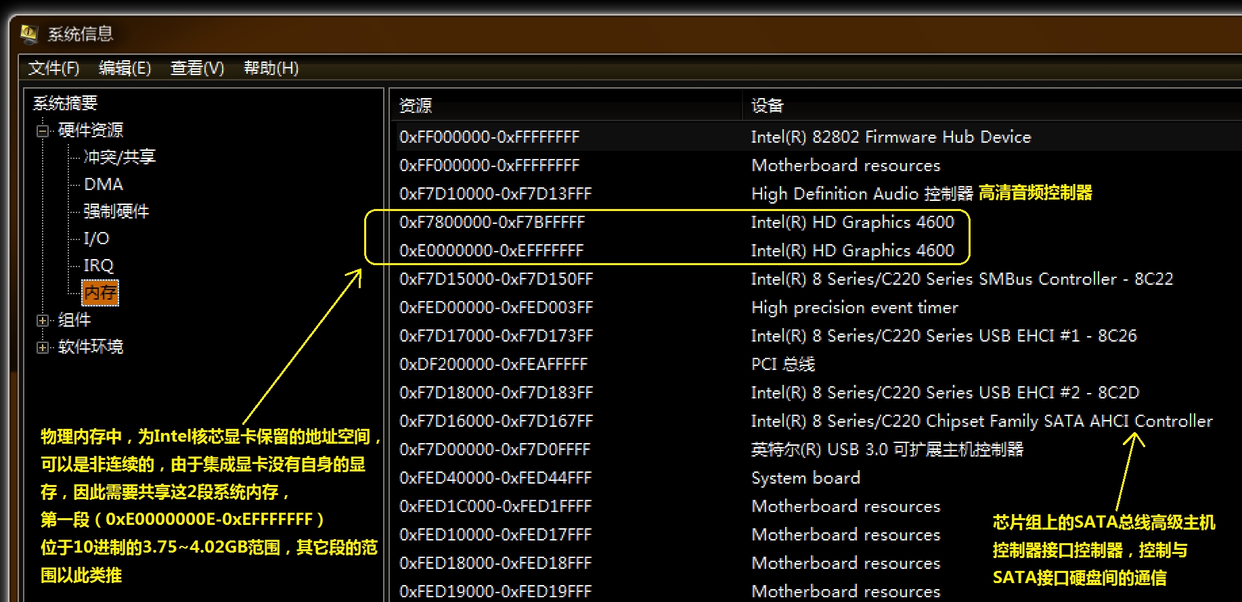Click address 0xFED10000-0xFED17FFF

click(495, 535)
